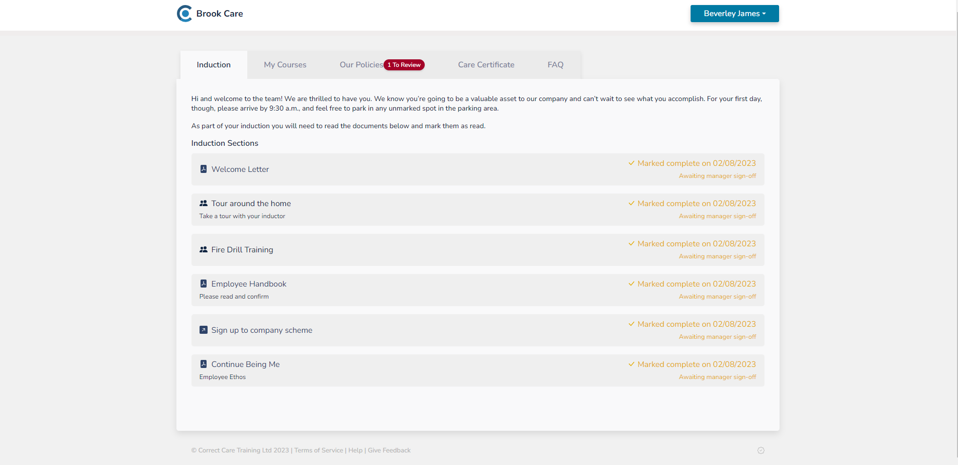958x465 pixels.
Task: Open the Our Policies tab
Action: pyautogui.click(x=361, y=65)
